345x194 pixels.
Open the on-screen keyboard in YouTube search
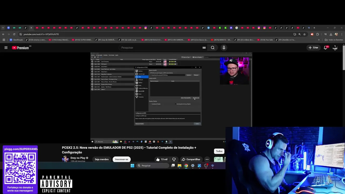(204, 48)
